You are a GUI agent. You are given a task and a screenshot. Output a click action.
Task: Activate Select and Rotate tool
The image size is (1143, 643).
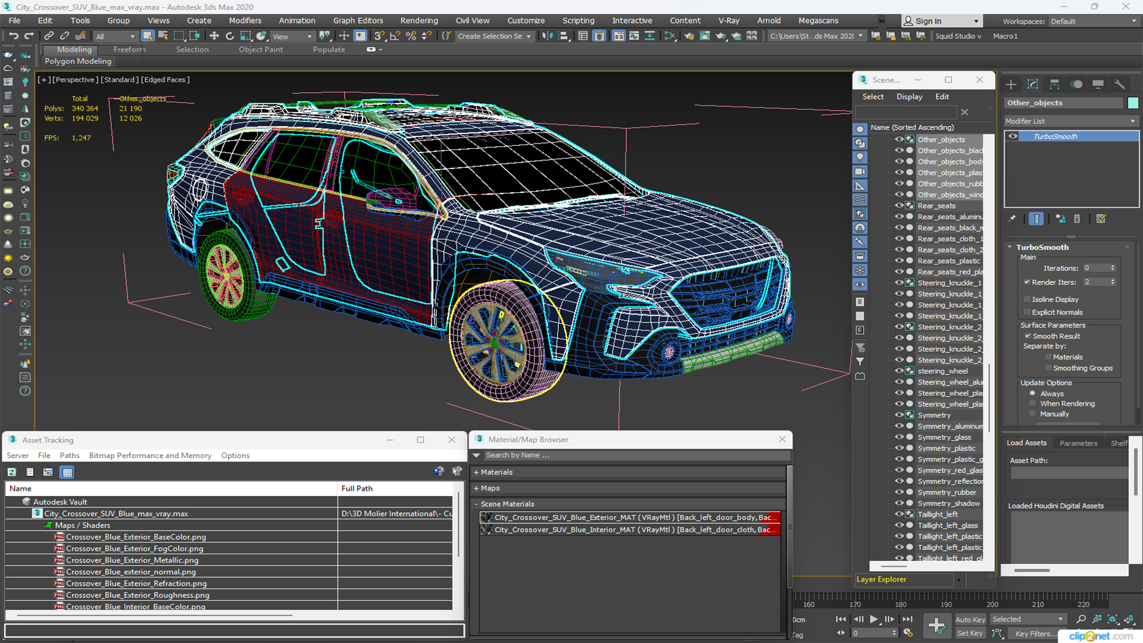(x=230, y=36)
